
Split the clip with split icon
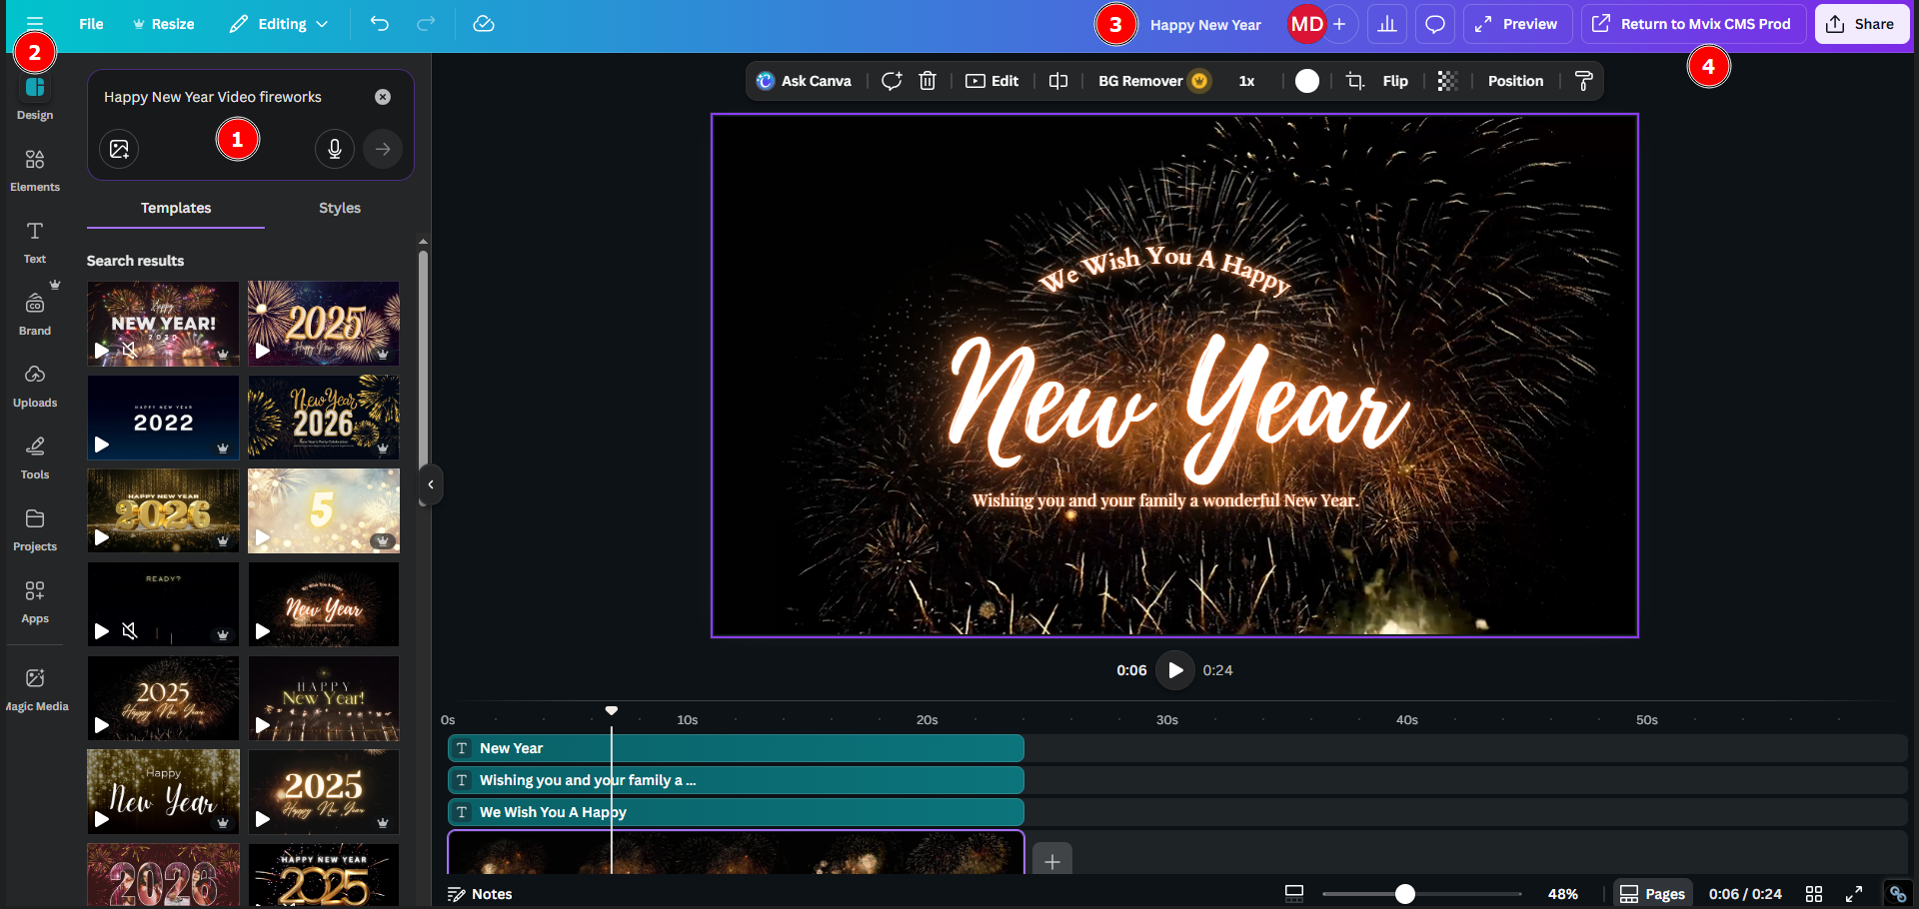coord(1058,81)
